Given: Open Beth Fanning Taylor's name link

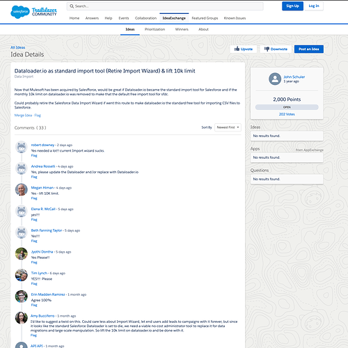Looking at the screenshot, I should 47,230.
